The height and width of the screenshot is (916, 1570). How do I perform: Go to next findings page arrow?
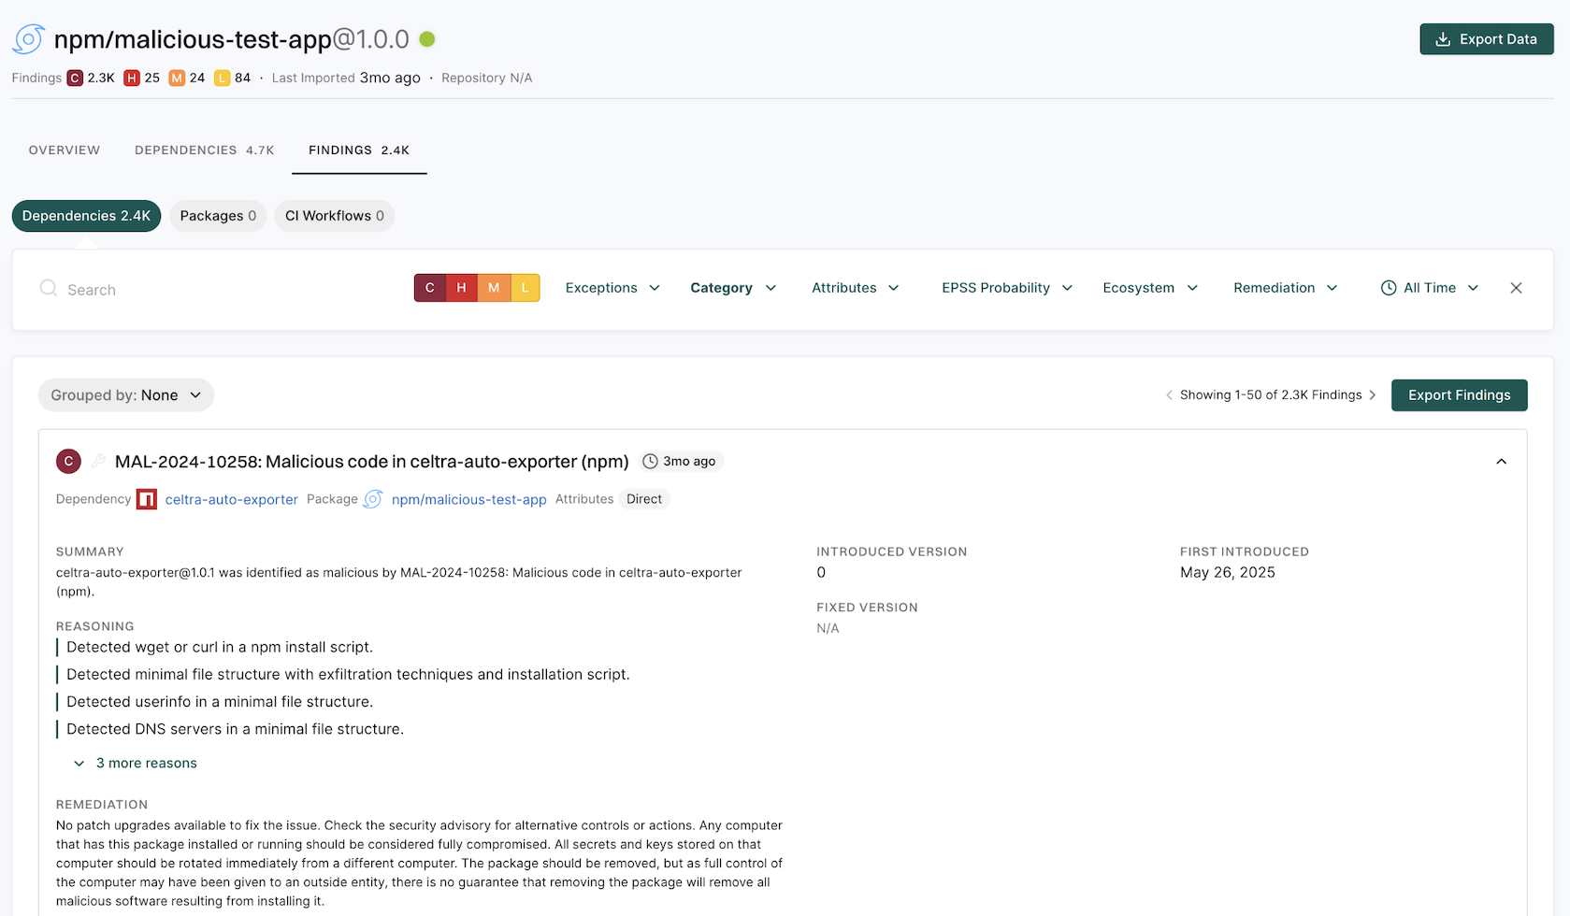tap(1372, 394)
